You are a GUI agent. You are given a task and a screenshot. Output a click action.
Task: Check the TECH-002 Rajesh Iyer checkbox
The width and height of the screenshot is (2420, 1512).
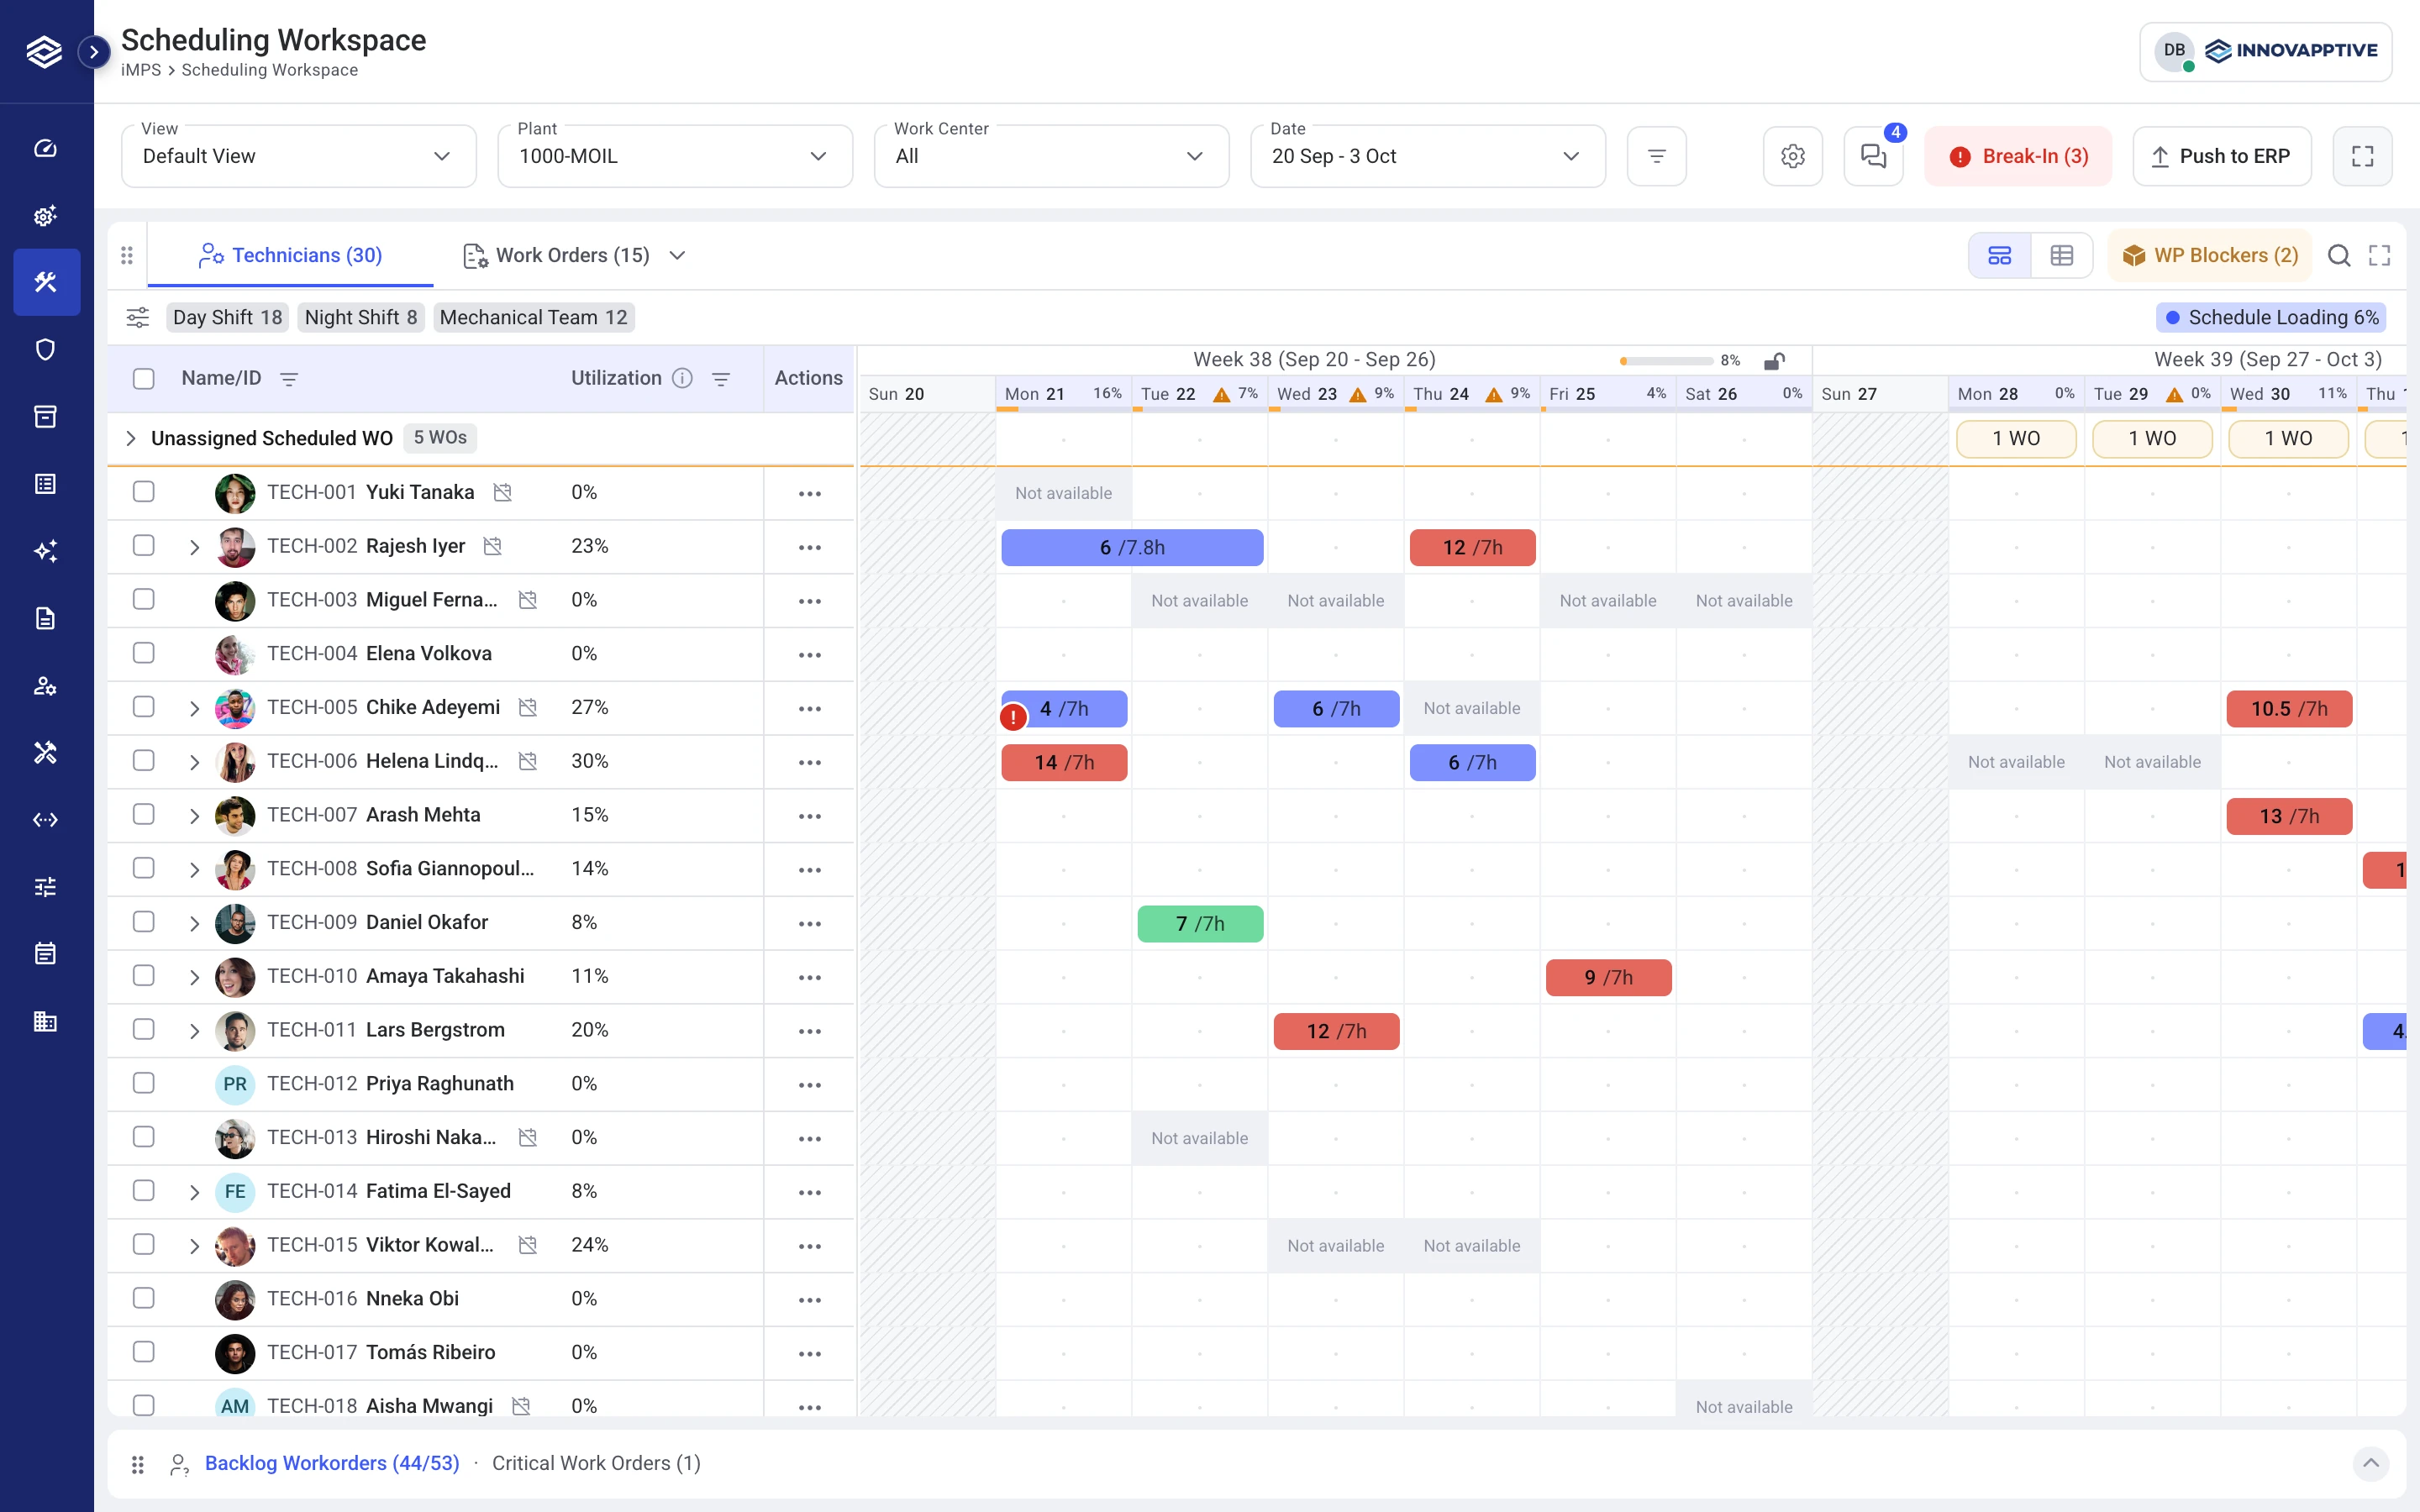pyautogui.click(x=144, y=546)
